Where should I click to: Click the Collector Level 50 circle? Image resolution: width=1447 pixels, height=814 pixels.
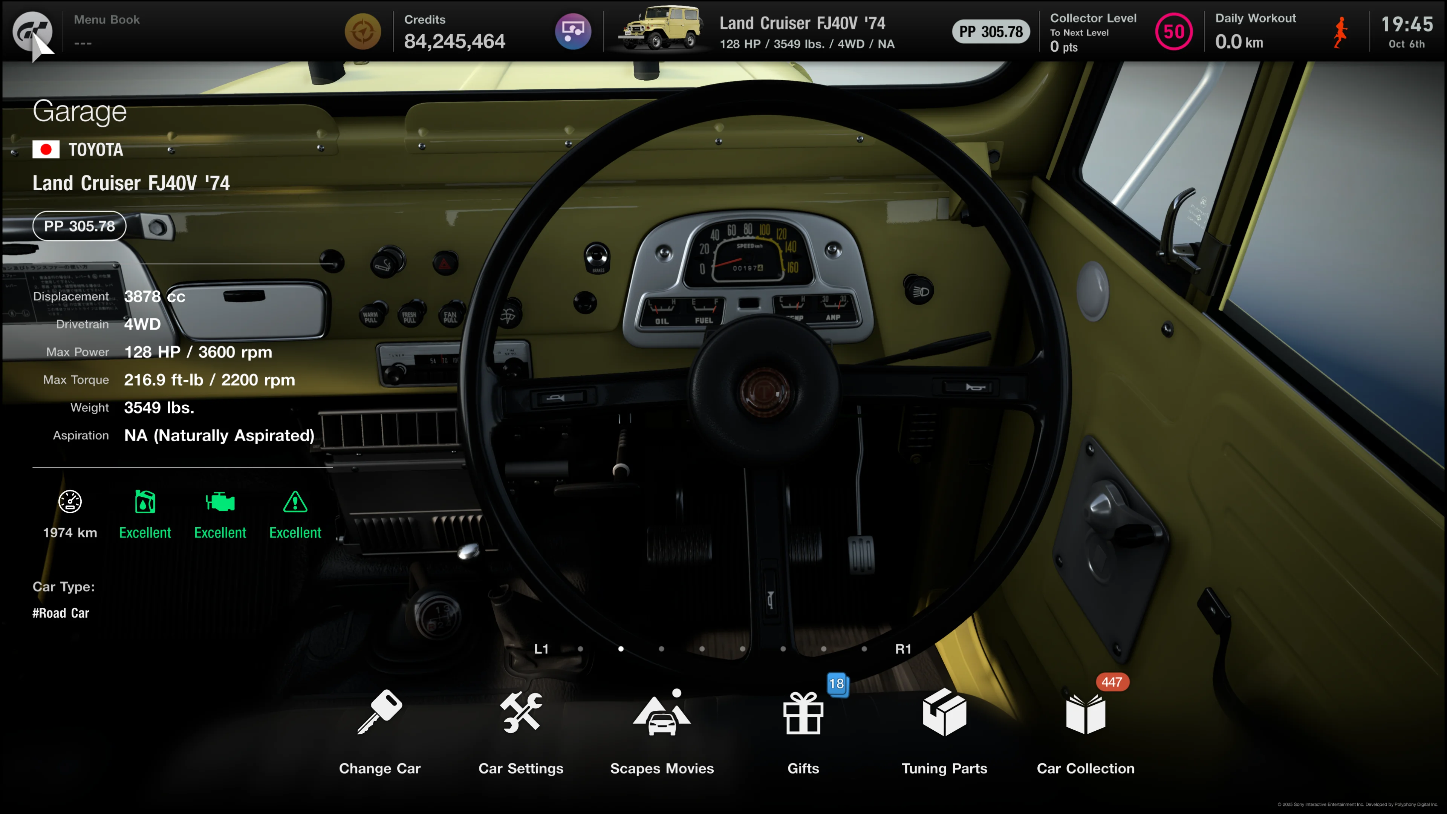(1173, 31)
